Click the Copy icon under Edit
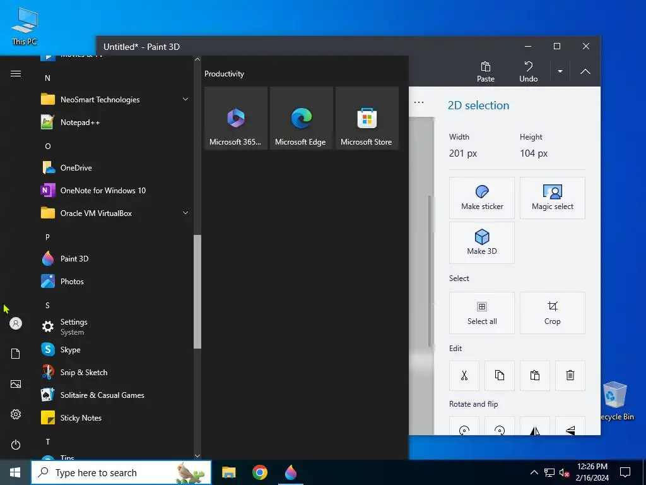 tap(500, 376)
